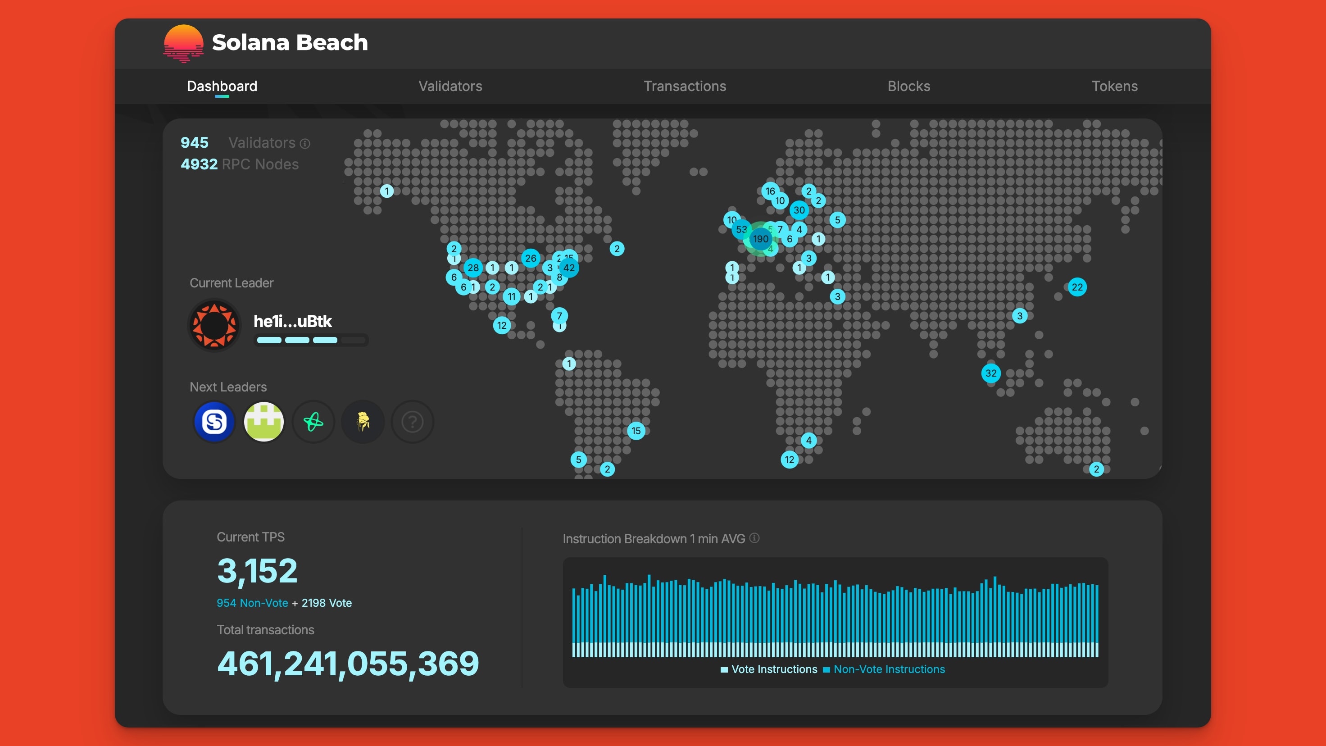This screenshot has height=746, width=1326.
Task: Go to the Blocks tab
Action: (x=908, y=86)
